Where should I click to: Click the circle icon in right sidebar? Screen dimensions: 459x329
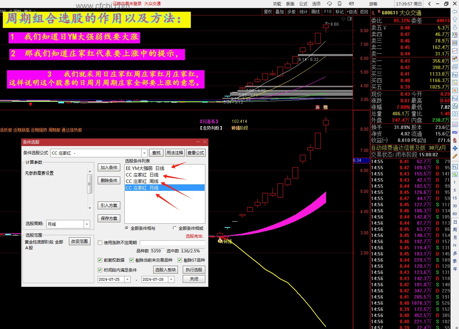pyautogui.click(x=455, y=114)
